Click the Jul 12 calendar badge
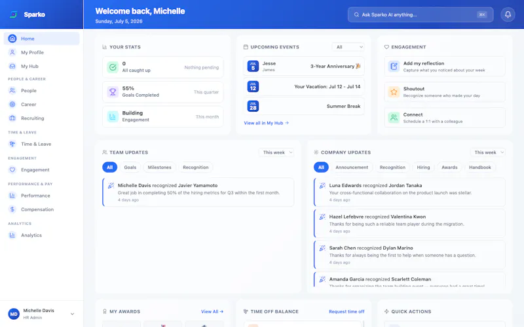The height and width of the screenshot is (327, 524). [253, 86]
